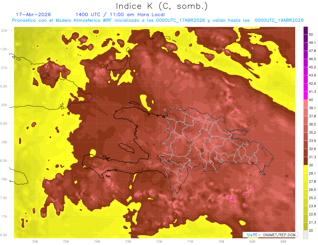Click the 76W longitude axis label
The height and width of the screenshot is (245, 318).
35,241
